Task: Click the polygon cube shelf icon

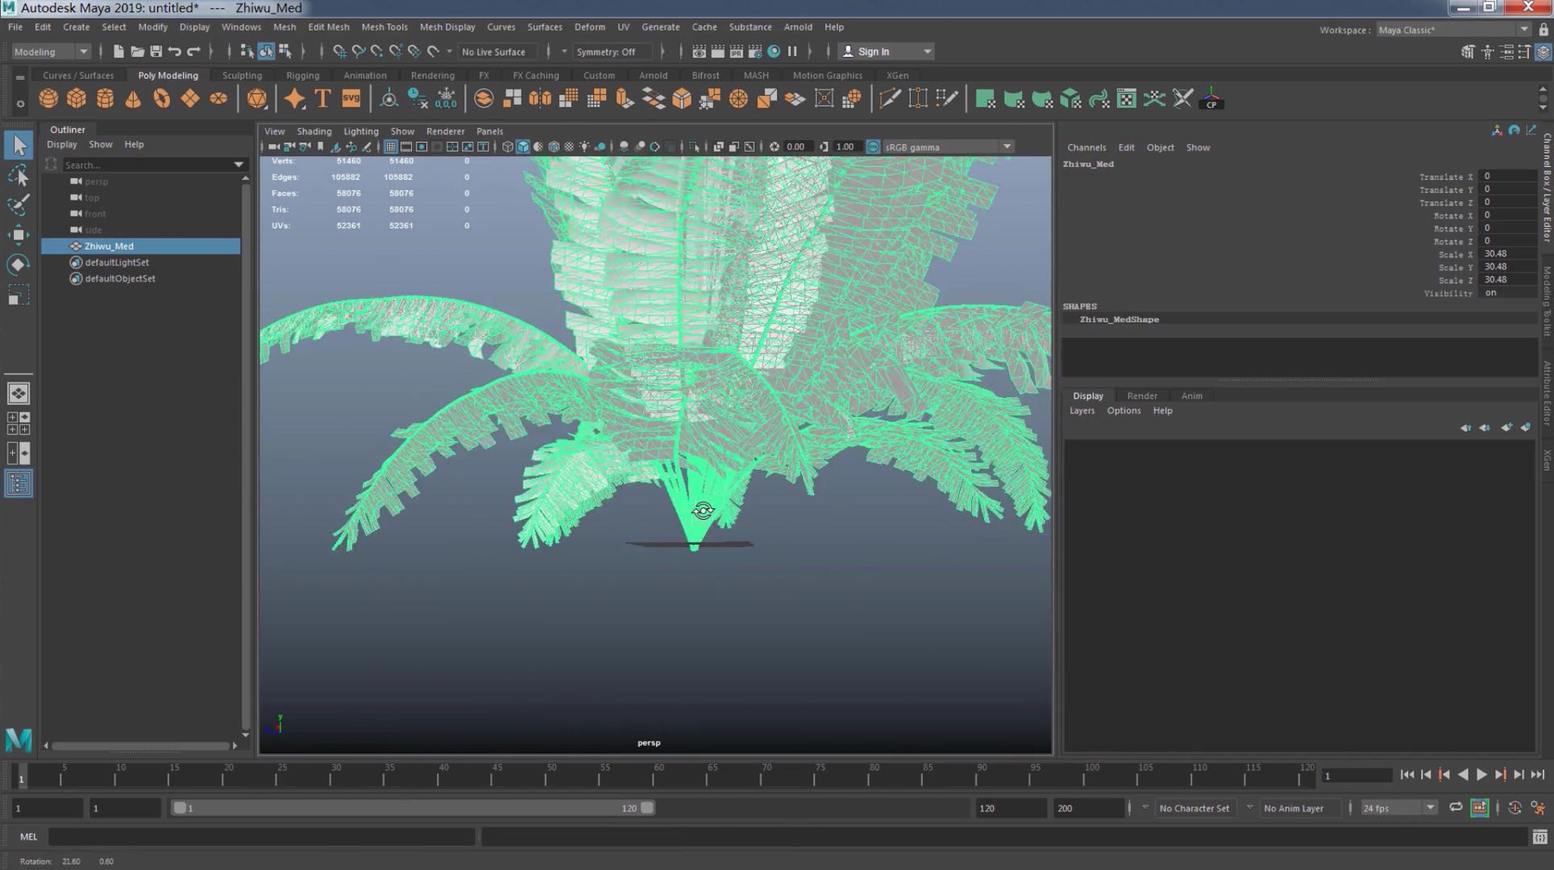Action: tap(77, 99)
